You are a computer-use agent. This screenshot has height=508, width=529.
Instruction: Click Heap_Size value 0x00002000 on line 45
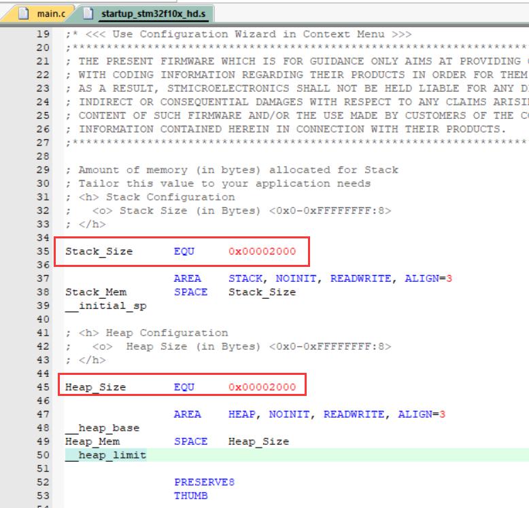(262, 387)
